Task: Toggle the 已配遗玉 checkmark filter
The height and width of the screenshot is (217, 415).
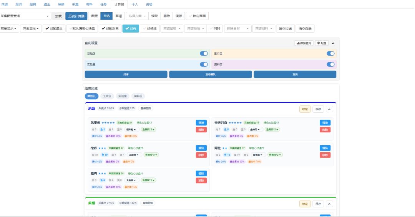Action: [x=54, y=28]
